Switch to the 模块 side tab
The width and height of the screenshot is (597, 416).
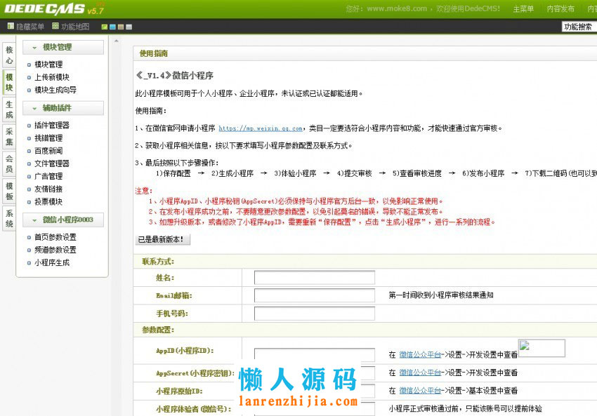point(9,82)
